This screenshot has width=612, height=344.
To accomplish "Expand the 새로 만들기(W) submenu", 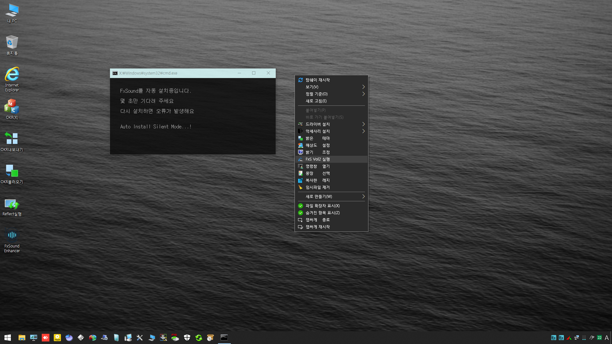I will click(331, 197).
